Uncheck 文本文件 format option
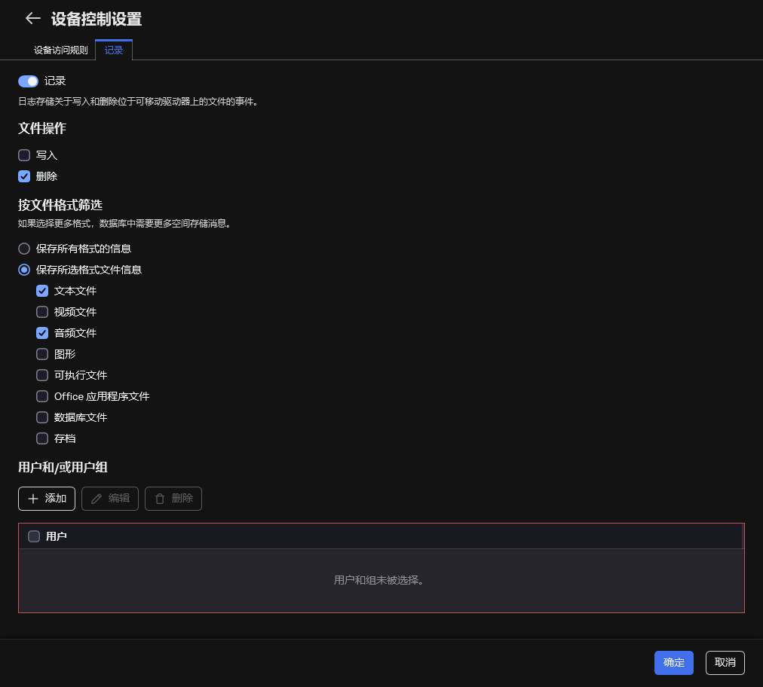 point(41,291)
